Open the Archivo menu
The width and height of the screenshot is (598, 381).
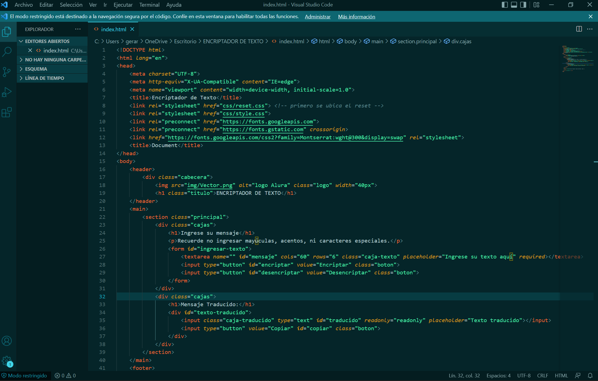[x=23, y=5]
